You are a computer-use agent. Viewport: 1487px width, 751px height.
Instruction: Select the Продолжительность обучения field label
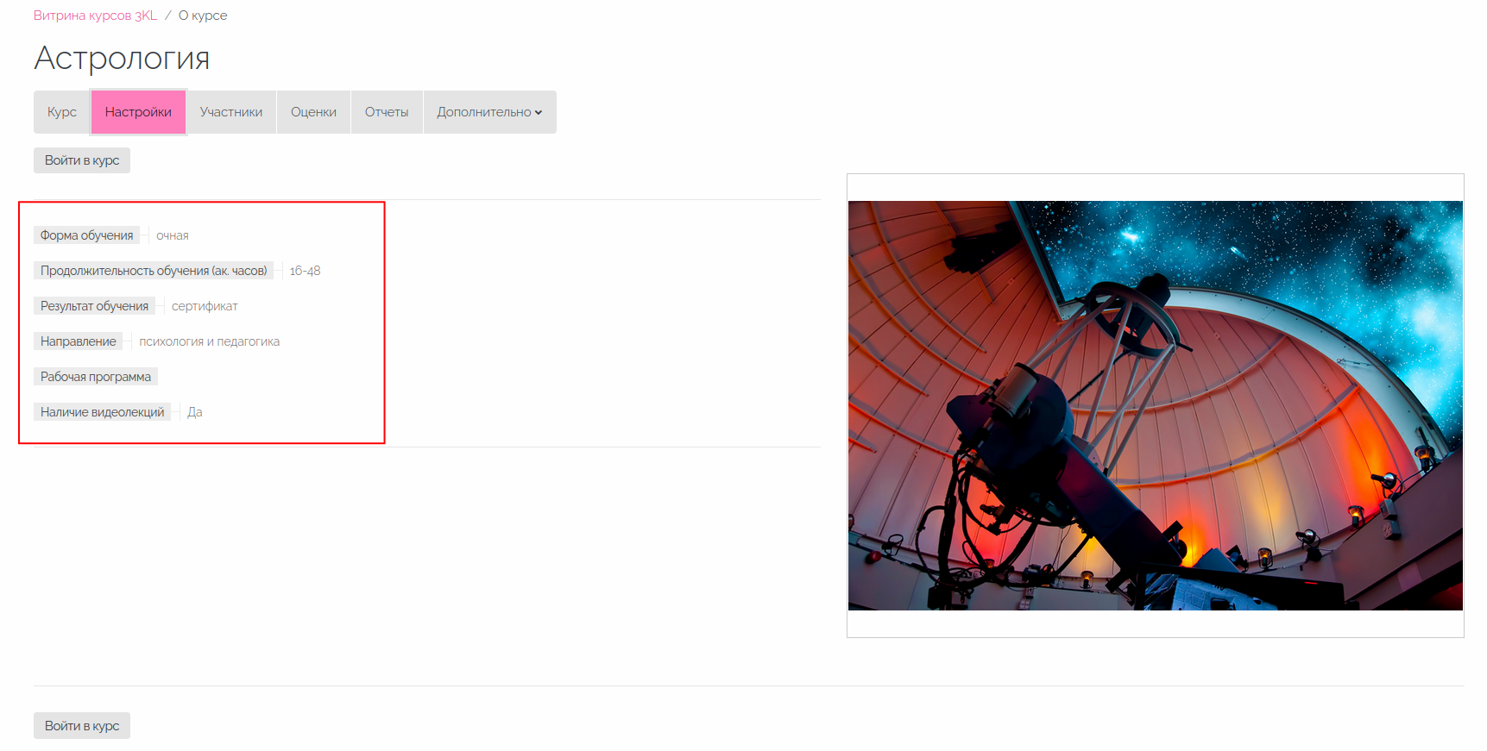[154, 271]
